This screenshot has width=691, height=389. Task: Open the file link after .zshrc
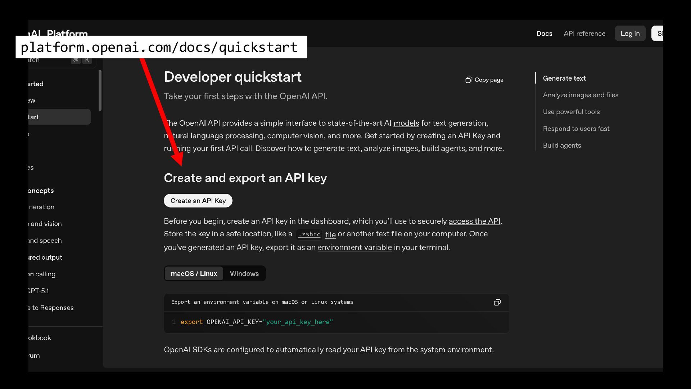pos(330,235)
